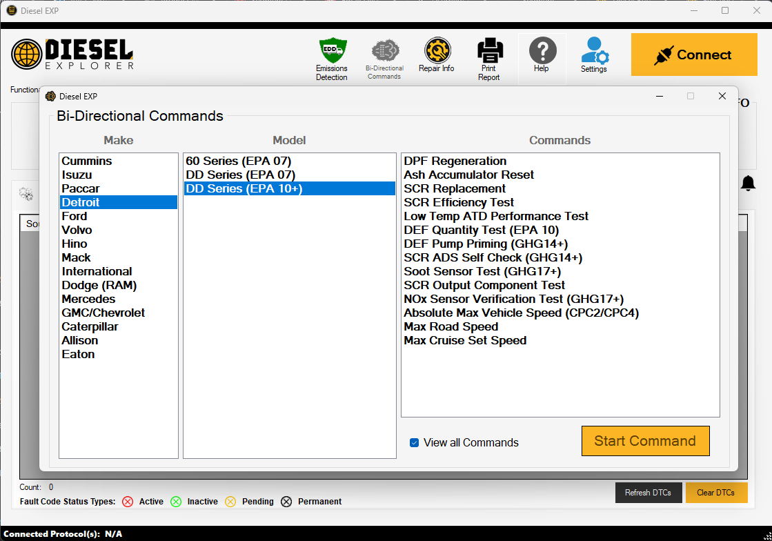The width and height of the screenshot is (772, 541).
Task: Select Eaton in Make list
Action: 118,354
